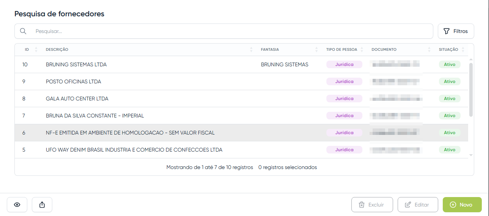Click the eye view icon button
This screenshot has height=216, width=489.
coord(17,205)
